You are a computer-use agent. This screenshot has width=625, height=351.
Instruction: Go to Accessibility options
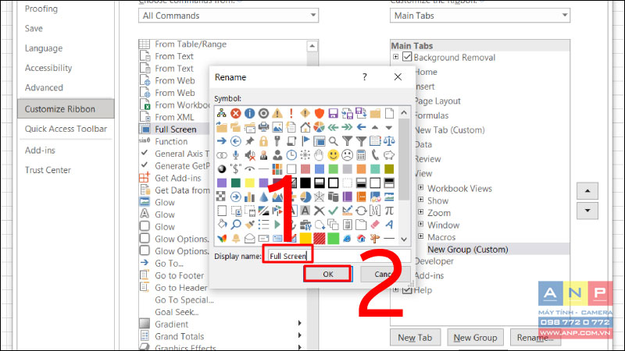(48, 68)
